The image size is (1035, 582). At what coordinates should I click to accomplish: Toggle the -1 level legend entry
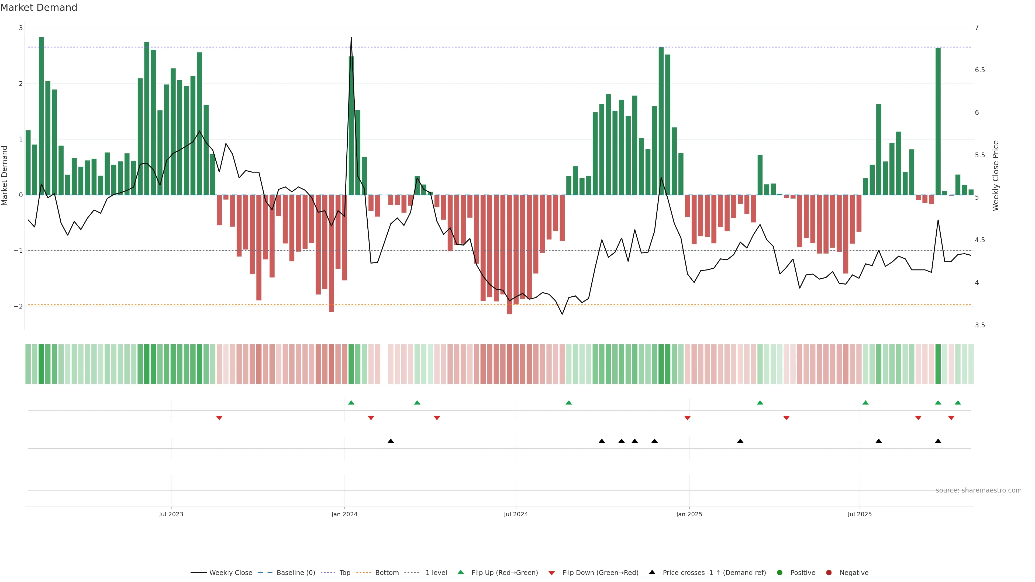[x=435, y=572]
